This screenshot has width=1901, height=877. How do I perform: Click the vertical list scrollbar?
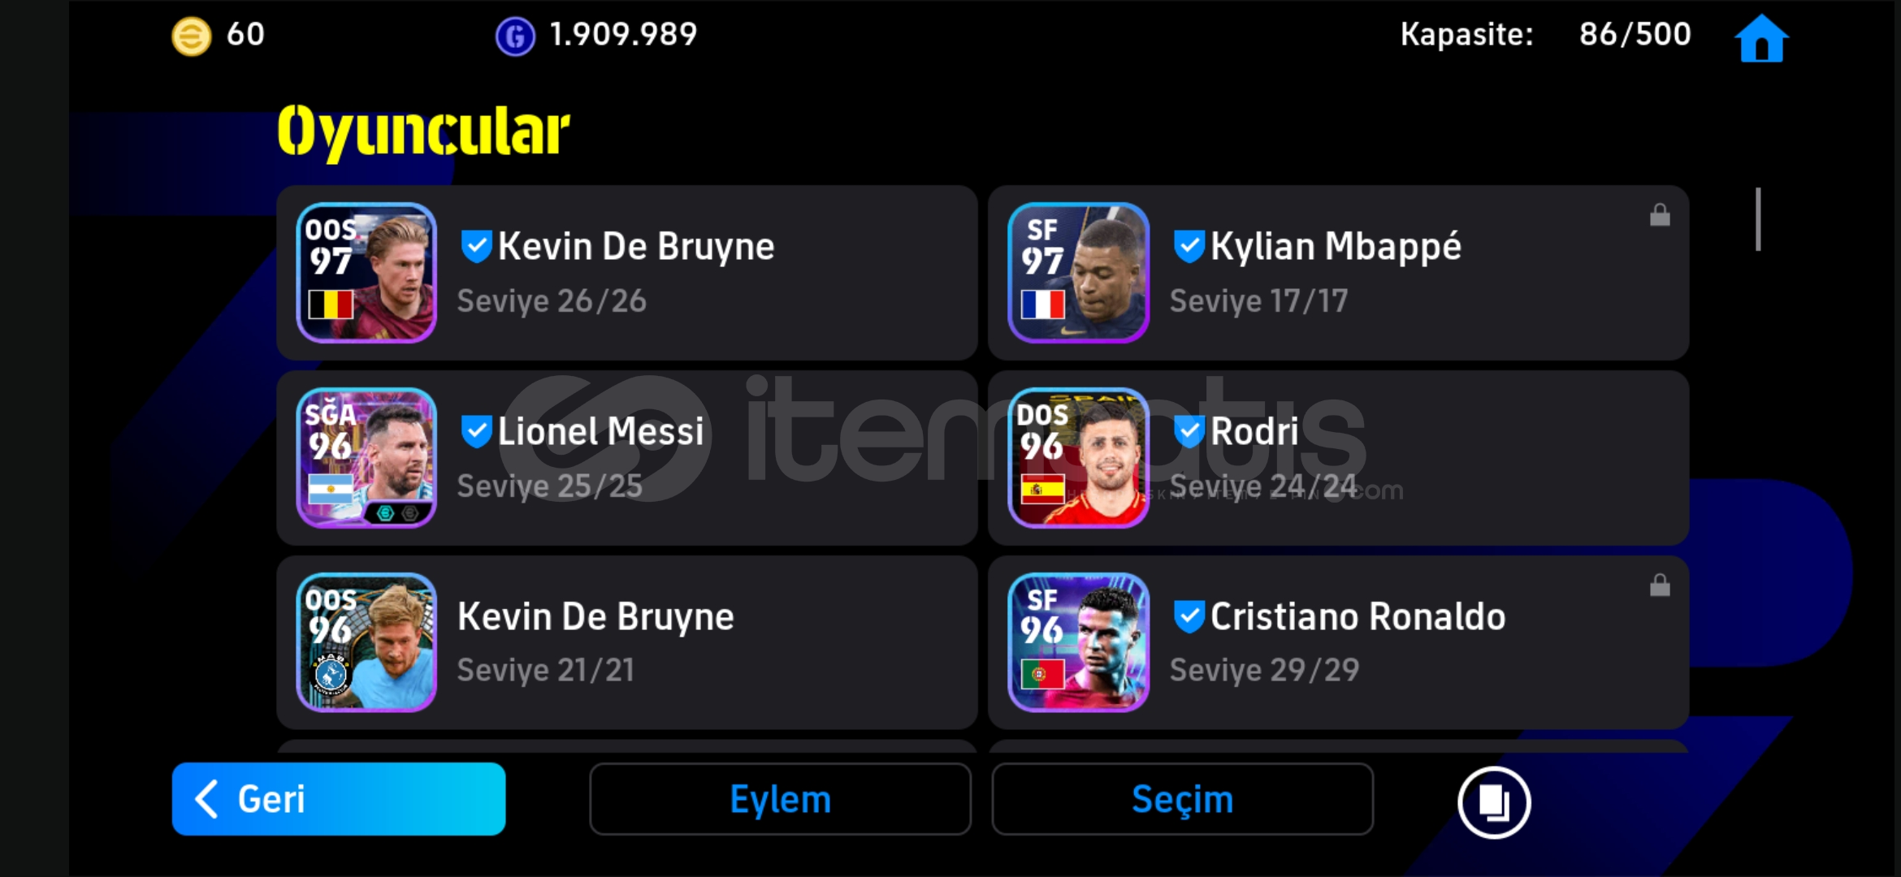[1757, 219]
